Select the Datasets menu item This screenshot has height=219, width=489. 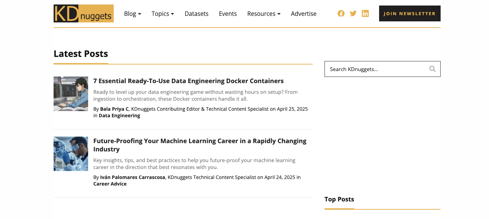[x=196, y=14]
